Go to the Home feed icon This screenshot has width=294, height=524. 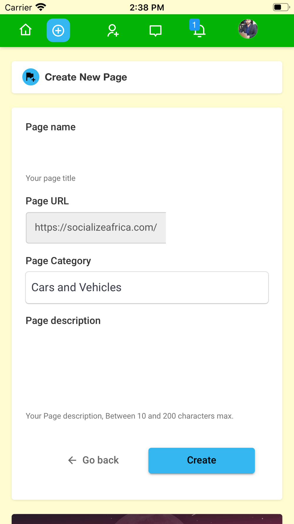coord(26,30)
